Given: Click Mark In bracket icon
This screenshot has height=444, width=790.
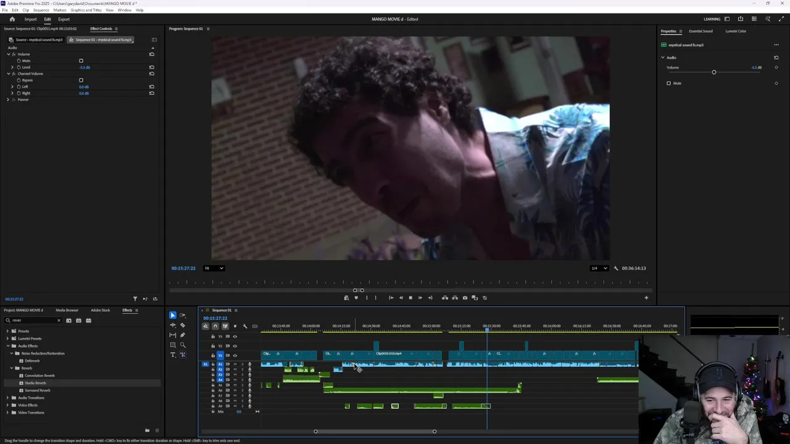Looking at the screenshot, I should click(x=367, y=298).
